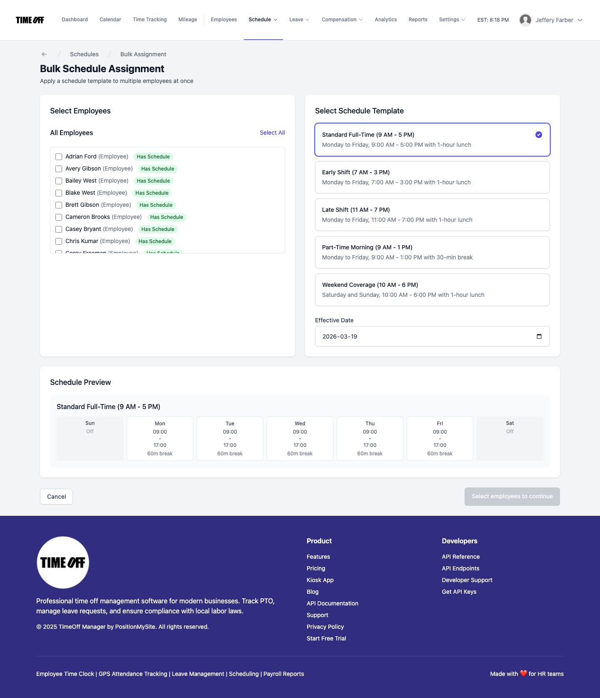Click Privacy Policy footer link
600x698 pixels.
[x=325, y=627]
